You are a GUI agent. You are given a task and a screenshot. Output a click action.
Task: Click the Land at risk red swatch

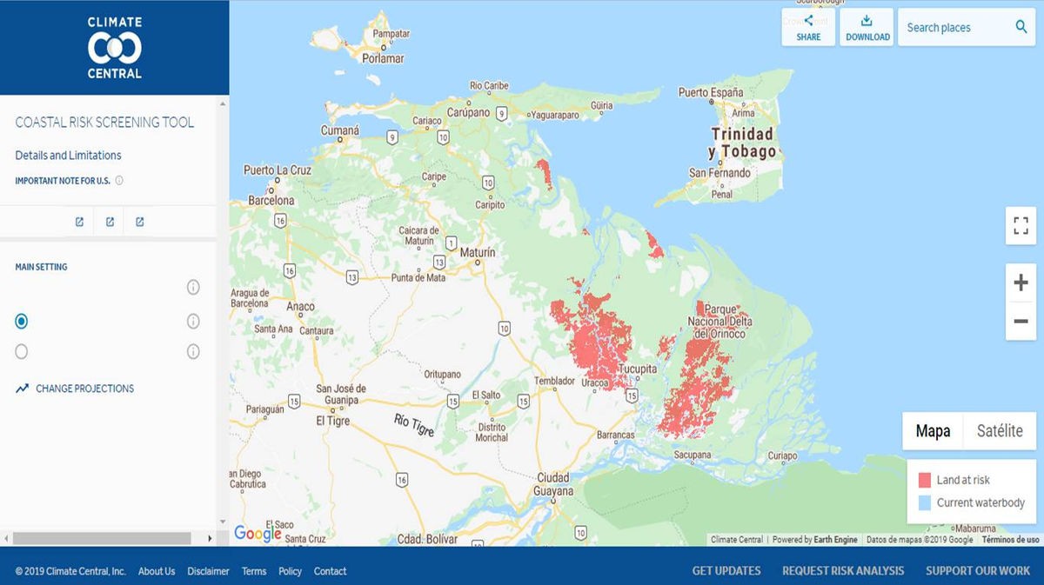(x=924, y=480)
